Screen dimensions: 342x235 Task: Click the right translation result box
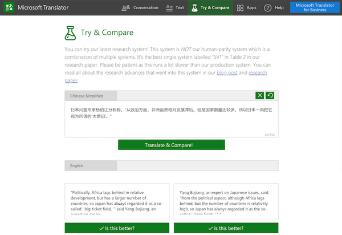coord(226,202)
